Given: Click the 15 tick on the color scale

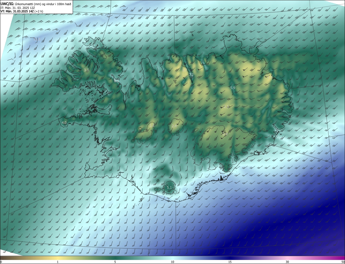Looking at the screenshot, I should coord(230,262).
